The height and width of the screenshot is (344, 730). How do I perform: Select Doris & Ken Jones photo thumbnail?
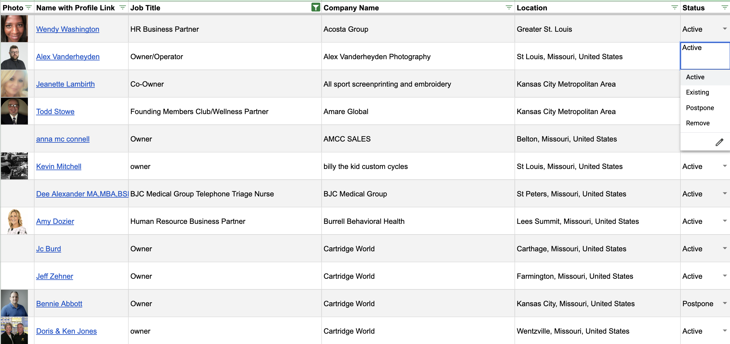14,331
